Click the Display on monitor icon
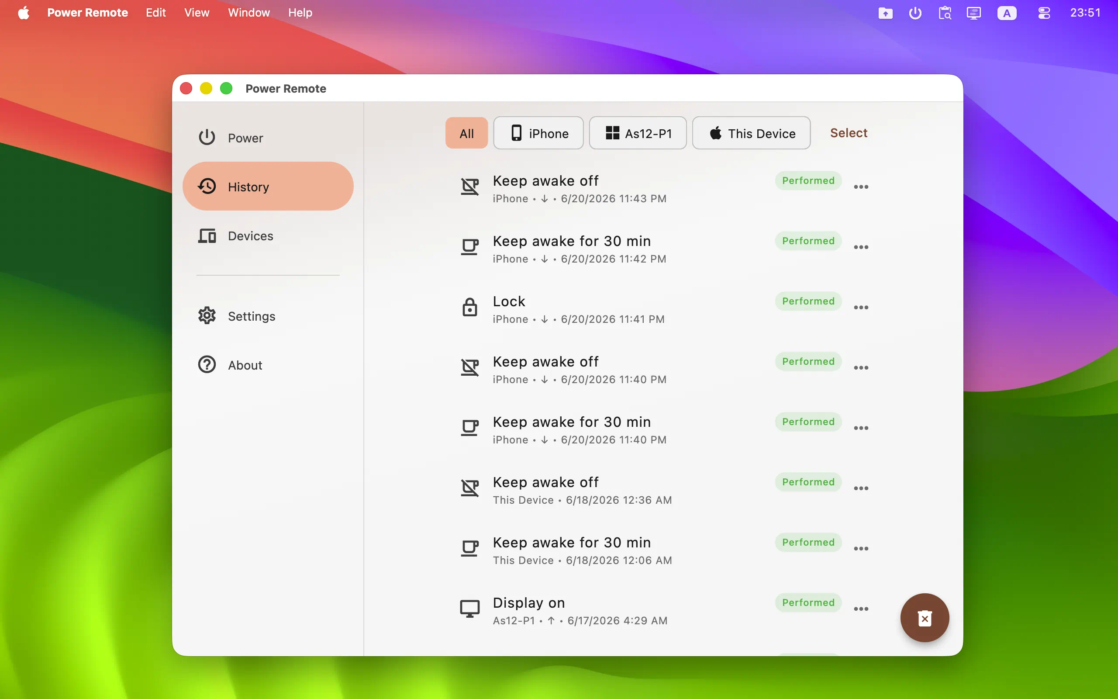 tap(469, 609)
